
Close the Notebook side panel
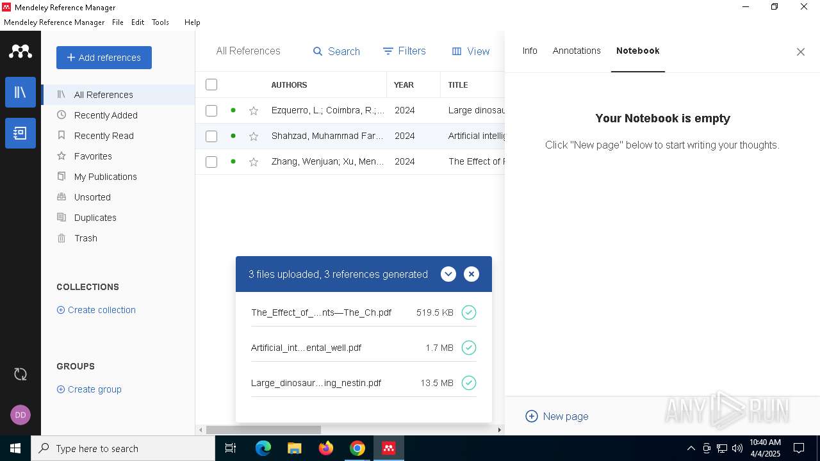point(800,52)
